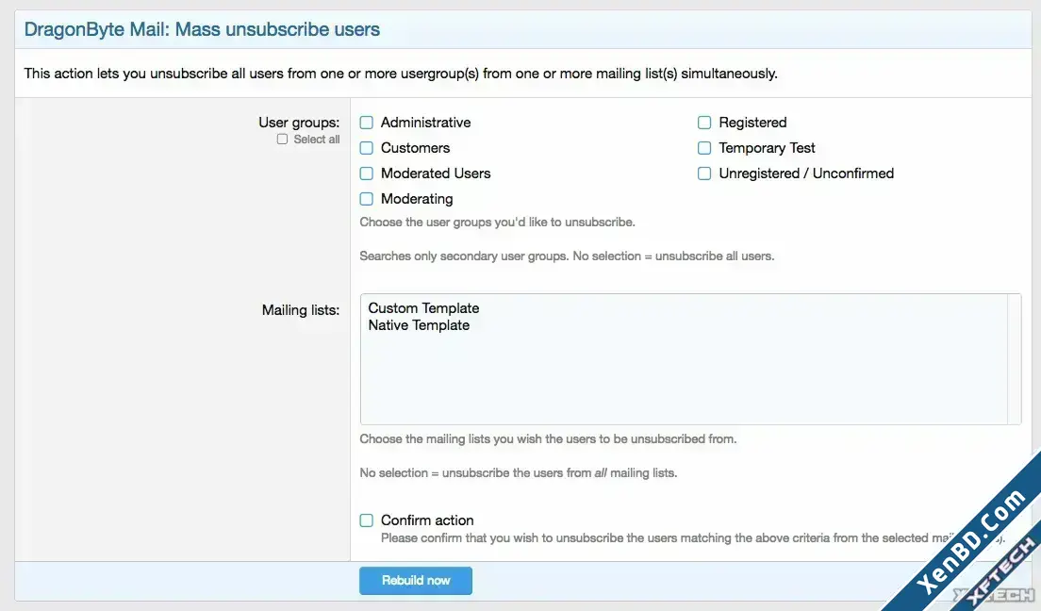The width and height of the screenshot is (1041, 611).
Task: Click the XenBD.Com corner banner
Action: pos(970,541)
